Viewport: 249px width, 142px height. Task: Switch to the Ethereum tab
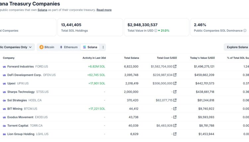tap(68, 47)
